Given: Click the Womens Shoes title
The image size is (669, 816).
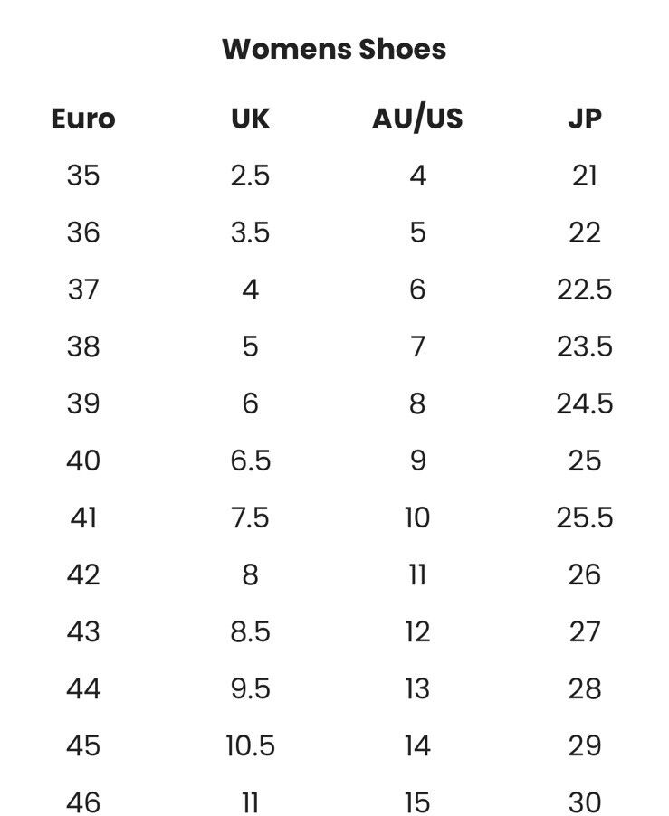Looking at the screenshot, I should coord(334,49).
